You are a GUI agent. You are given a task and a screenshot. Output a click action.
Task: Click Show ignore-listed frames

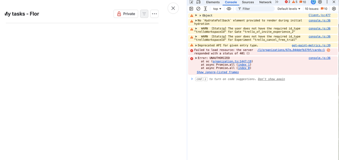(218, 72)
